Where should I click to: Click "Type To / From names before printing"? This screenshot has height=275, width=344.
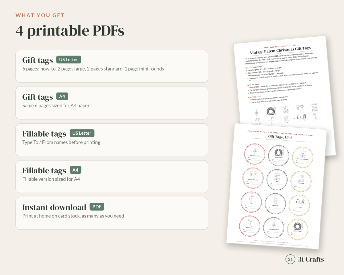click(61, 142)
